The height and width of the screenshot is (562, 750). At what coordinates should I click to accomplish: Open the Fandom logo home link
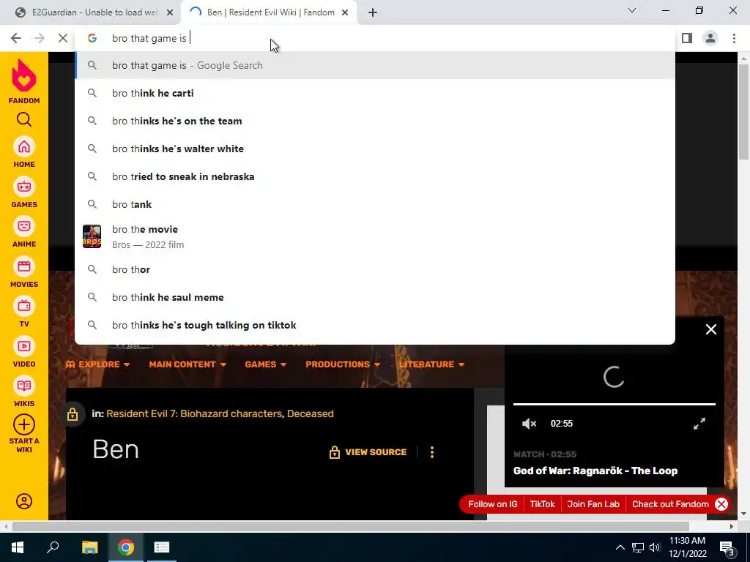[x=24, y=81]
